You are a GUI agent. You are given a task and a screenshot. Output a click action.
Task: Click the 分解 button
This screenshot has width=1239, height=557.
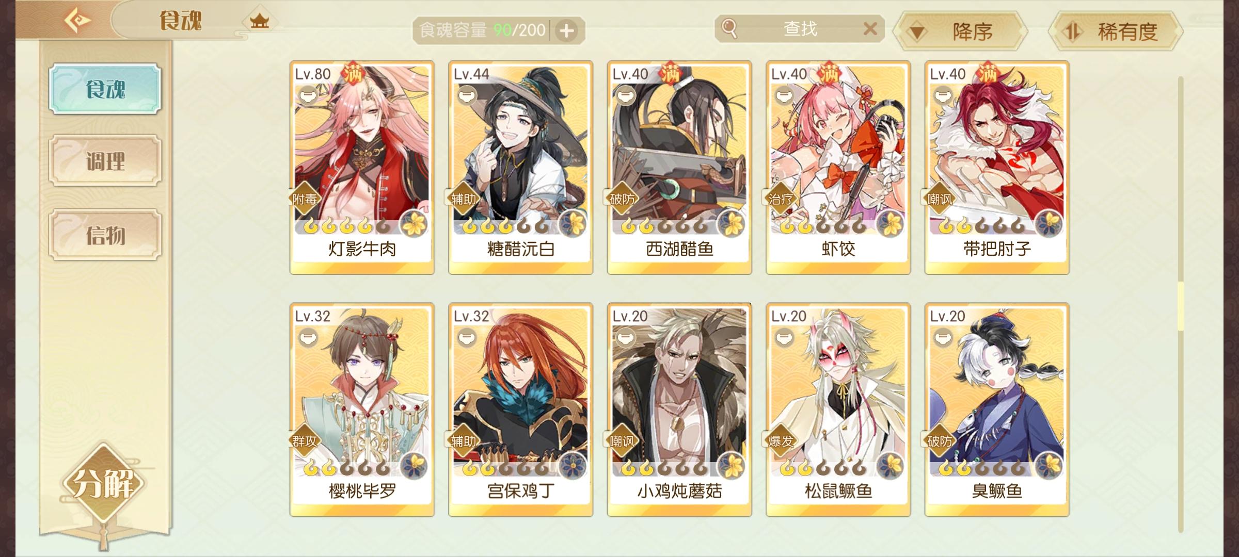tap(103, 484)
